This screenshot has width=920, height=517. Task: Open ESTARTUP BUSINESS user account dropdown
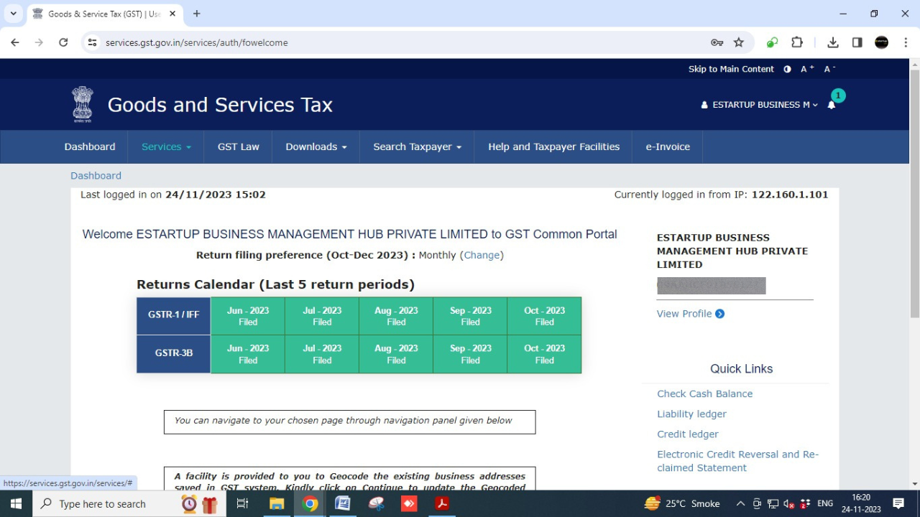tap(760, 105)
